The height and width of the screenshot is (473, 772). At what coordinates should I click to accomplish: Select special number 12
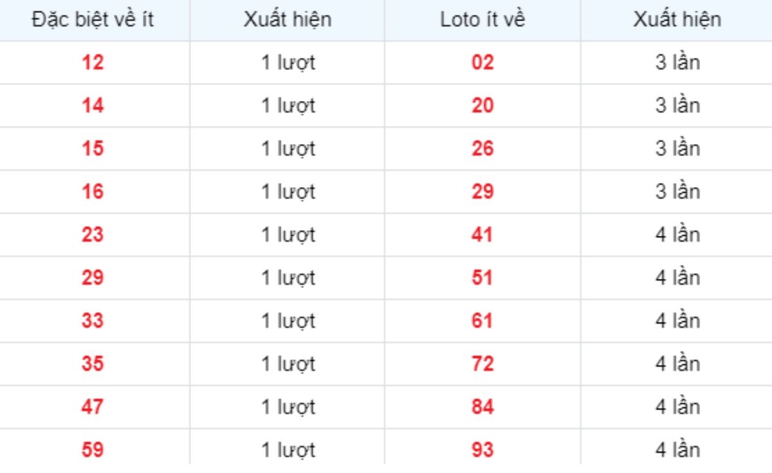click(93, 63)
